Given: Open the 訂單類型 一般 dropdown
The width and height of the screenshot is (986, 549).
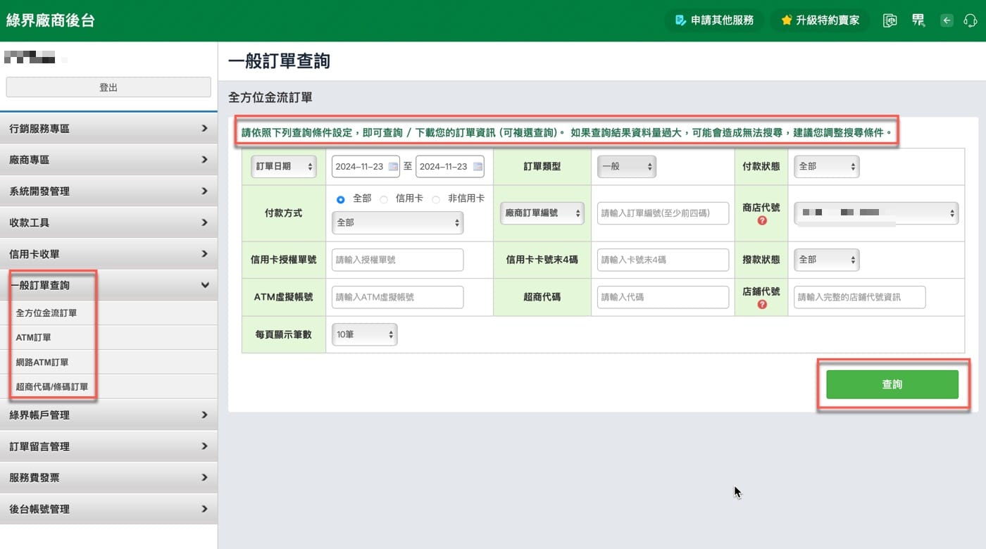Looking at the screenshot, I should [627, 167].
